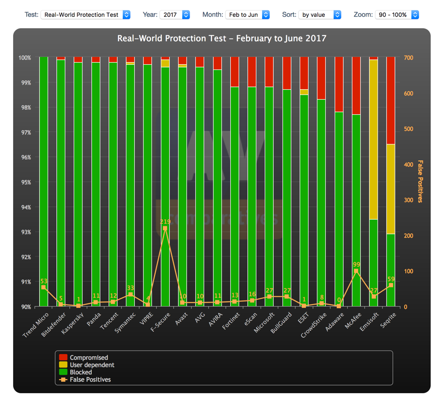The height and width of the screenshot is (399, 436).
Task: Click Microsoft's 27 false positives marker
Action: pyautogui.click(x=269, y=297)
